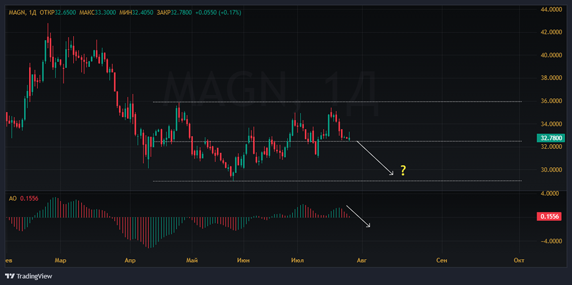Click the Мар month label
This screenshot has width=572, height=285.
(60, 260)
